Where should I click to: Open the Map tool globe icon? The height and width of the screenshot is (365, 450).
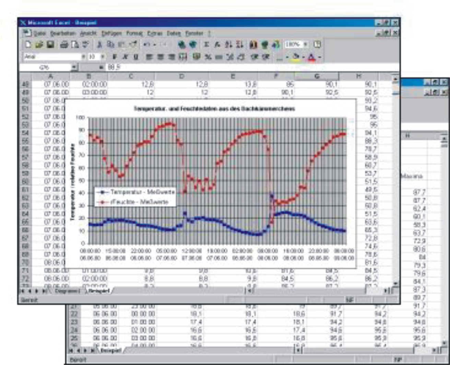[264, 45]
